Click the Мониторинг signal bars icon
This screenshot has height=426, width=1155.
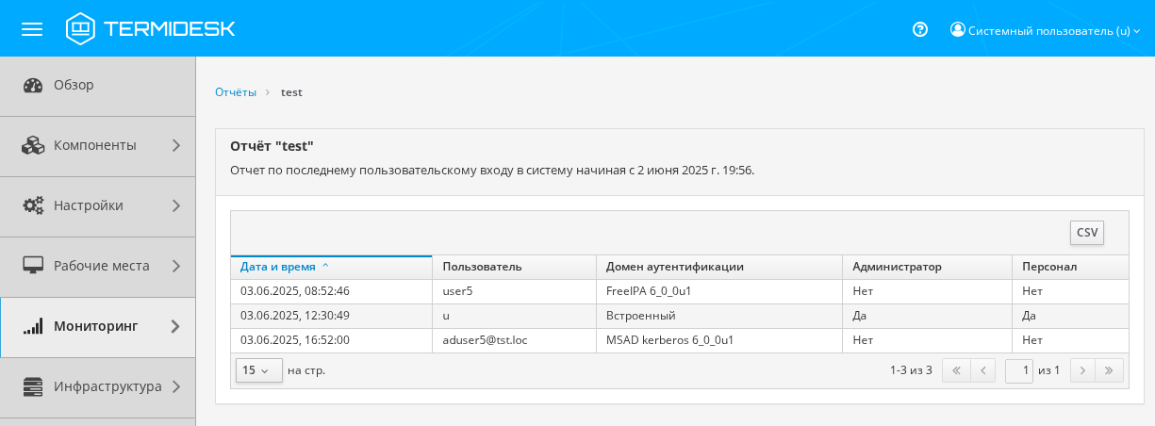(x=33, y=326)
